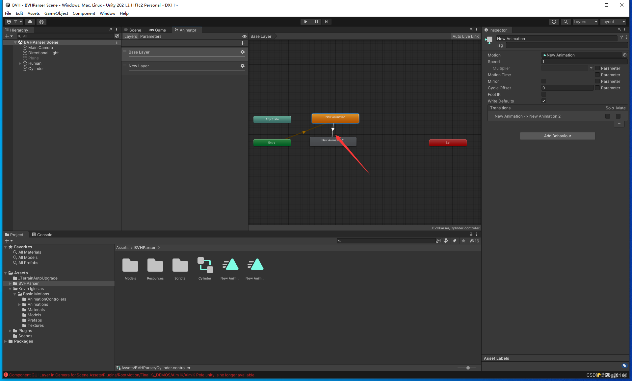Click the Motion object picker circle
632x381 pixels.
(x=624, y=55)
